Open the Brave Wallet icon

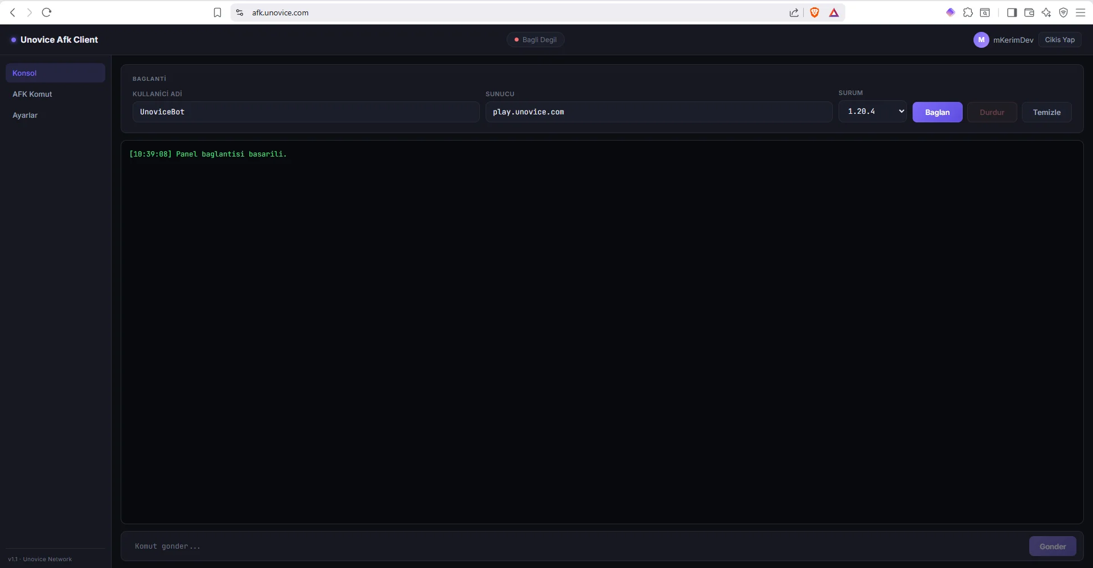pyautogui.click(x=1029, y=13)
